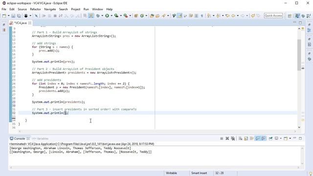Click the New Java Class icon
313x176 pixels.
pyautogui.click(x=142, y=16)
